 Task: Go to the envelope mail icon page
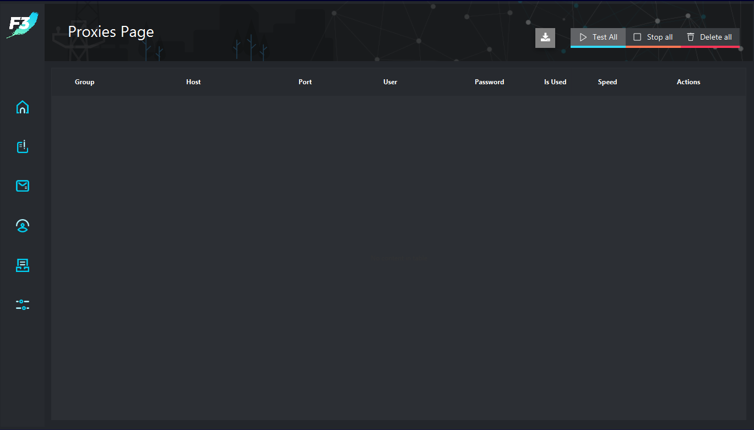point(23,186)
